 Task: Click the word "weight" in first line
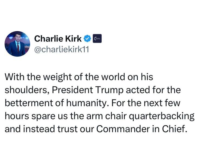click(x=58, y=77)
